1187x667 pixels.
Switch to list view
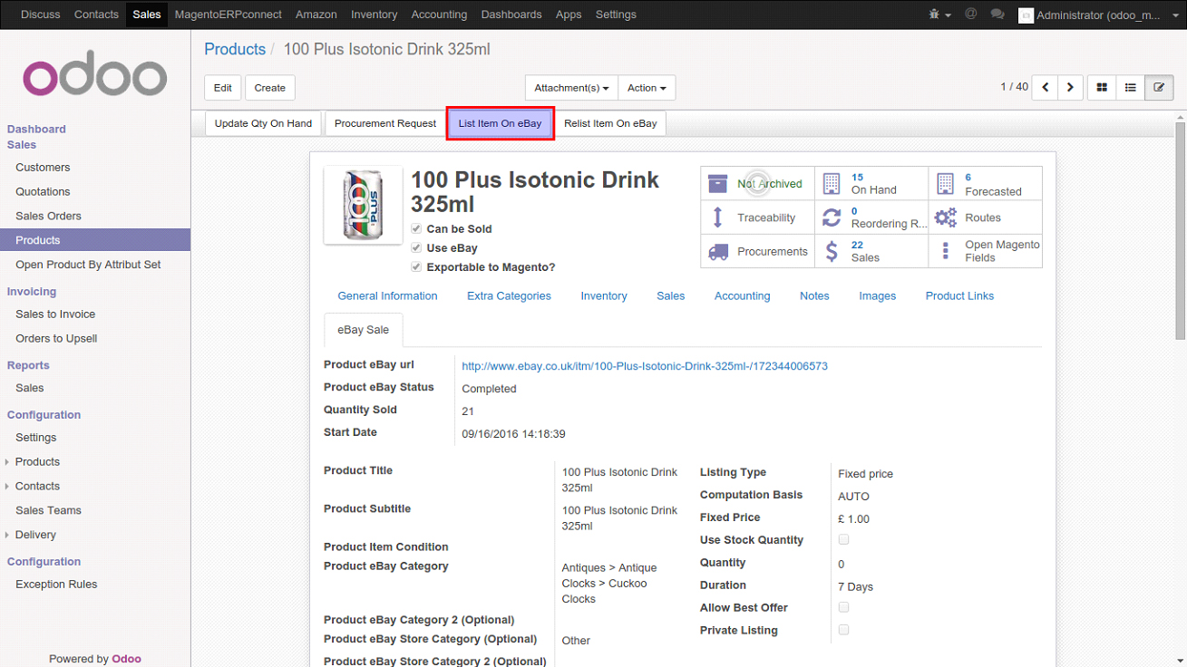tap(1131, 87)
